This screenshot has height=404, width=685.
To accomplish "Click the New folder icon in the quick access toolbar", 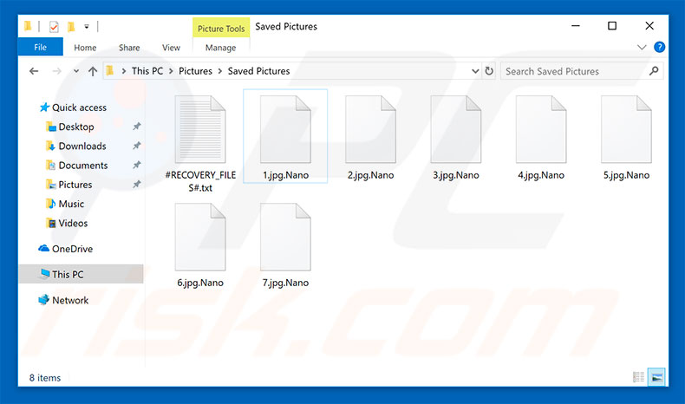I will (71, 27).
